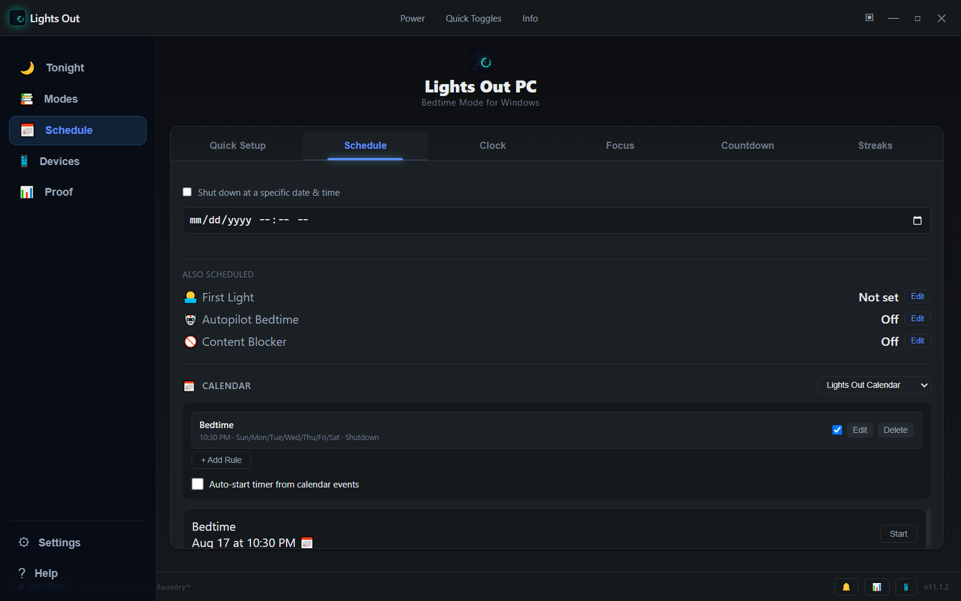
Task: Disable the Bedtime rule checkbox
Action: point(837,430)
